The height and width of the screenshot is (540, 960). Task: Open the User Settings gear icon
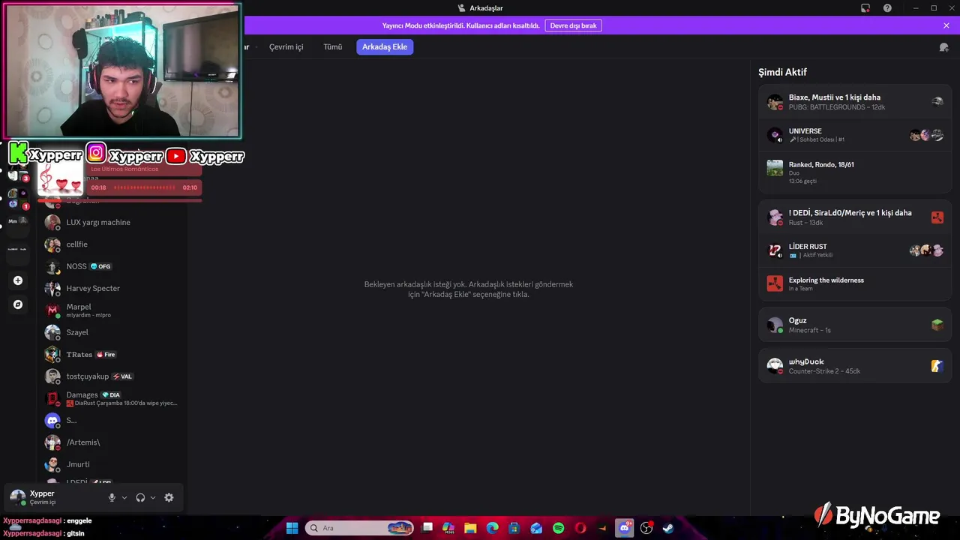point(169,497)
